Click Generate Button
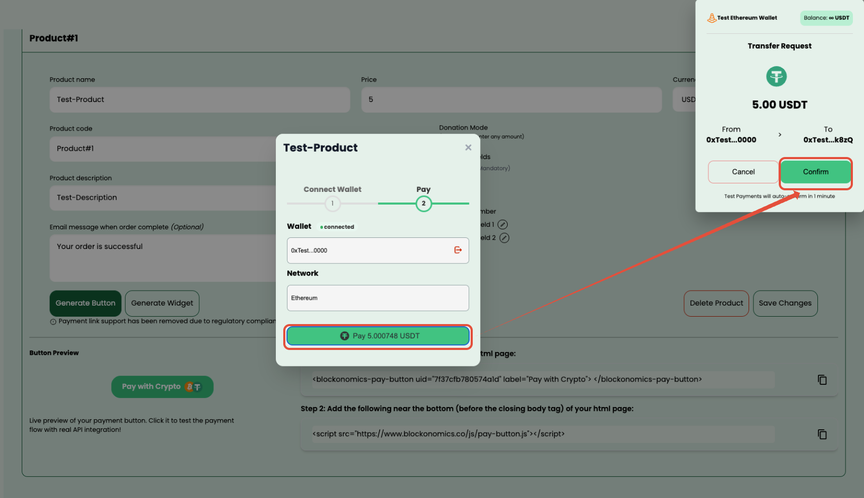Image resolution: width=864 pixels, height=498 pixels. click(x=85, y=303)
